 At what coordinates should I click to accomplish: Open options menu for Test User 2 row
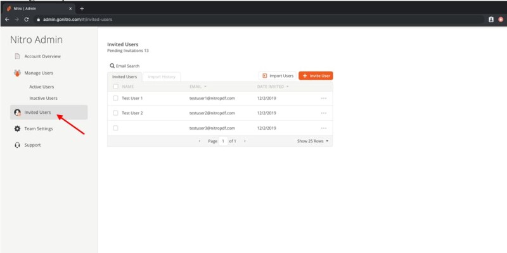tap(324, 113)
